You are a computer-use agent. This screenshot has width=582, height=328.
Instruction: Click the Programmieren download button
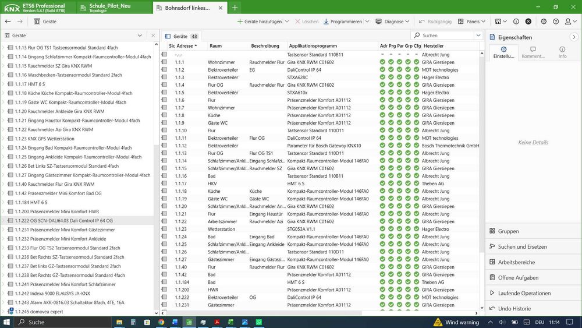pos(343,22)
